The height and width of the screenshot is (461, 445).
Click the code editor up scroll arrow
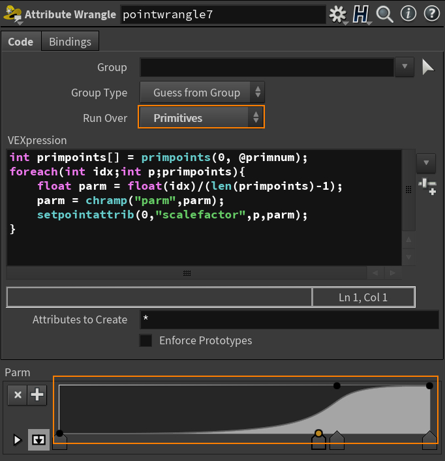click(408, 239)
